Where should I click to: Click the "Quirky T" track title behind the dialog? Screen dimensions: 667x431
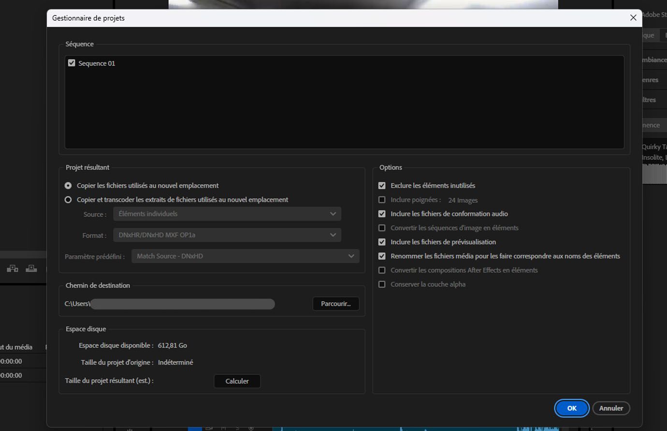tap(654, 147)
